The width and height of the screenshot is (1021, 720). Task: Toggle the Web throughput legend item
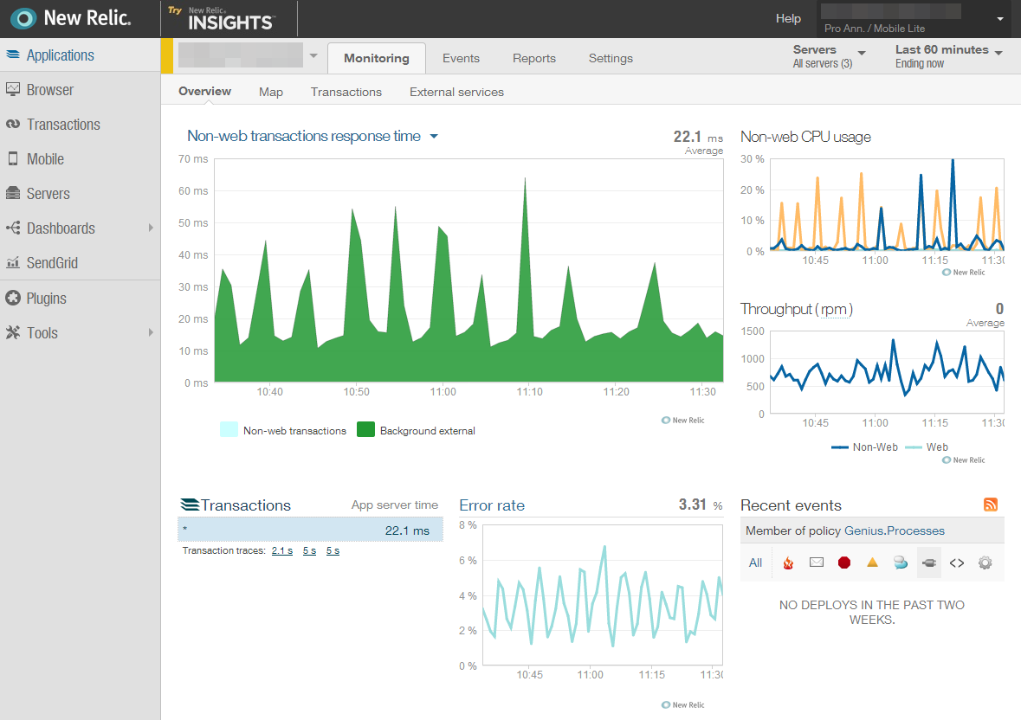[x=927, y=447]
